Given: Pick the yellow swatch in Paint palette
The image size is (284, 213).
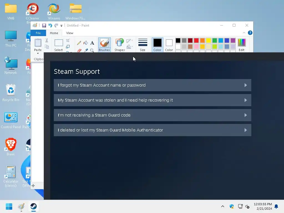Looking at the screenshot, I should click(x=209, y=40).
